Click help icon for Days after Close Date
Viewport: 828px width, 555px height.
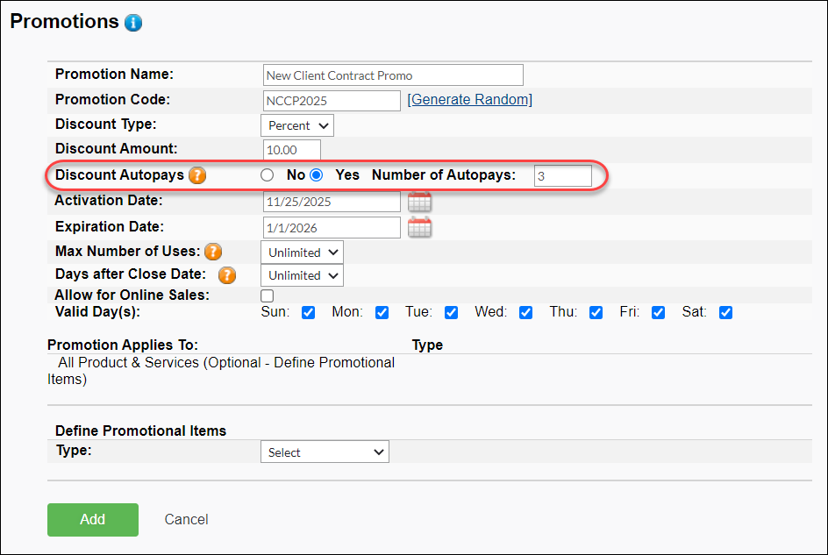pos(227,275)
